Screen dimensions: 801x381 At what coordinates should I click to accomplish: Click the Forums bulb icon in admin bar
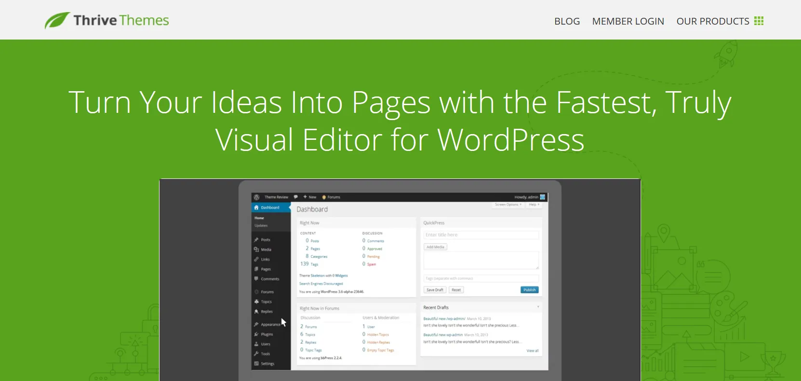pyautogui.click(x=324, y=197)
